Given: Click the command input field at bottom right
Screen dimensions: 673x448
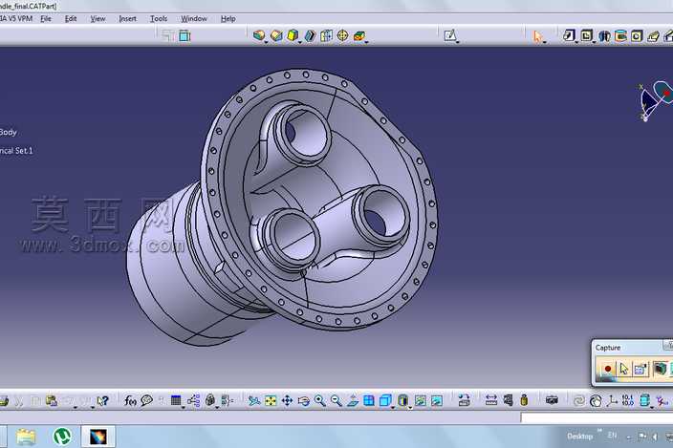Looking at the screenshot, I should tap(597, 417).
